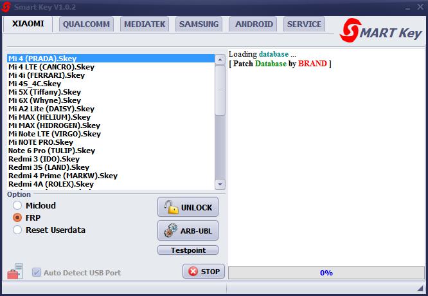The image size is (428, 296).
Task: Open the MEDIATEK tab
Action: (x=145, y=24)
